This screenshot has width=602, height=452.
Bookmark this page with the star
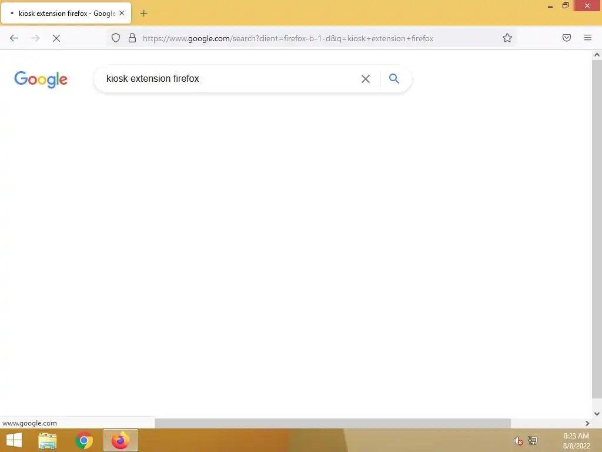pyautogui.click(x=507, y=38)
